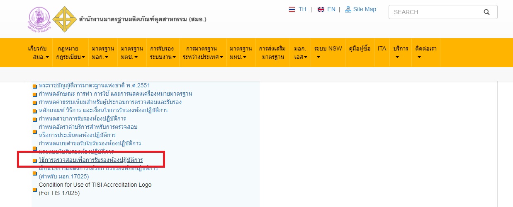
Task: Click the คู่มือผู้ซื้อ menu item
Action: 360,48
